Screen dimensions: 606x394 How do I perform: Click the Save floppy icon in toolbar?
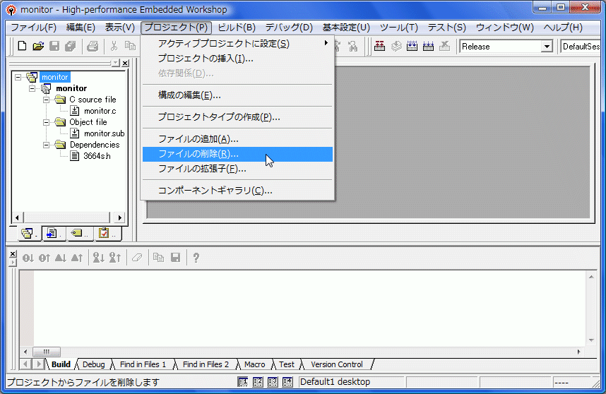54,47
